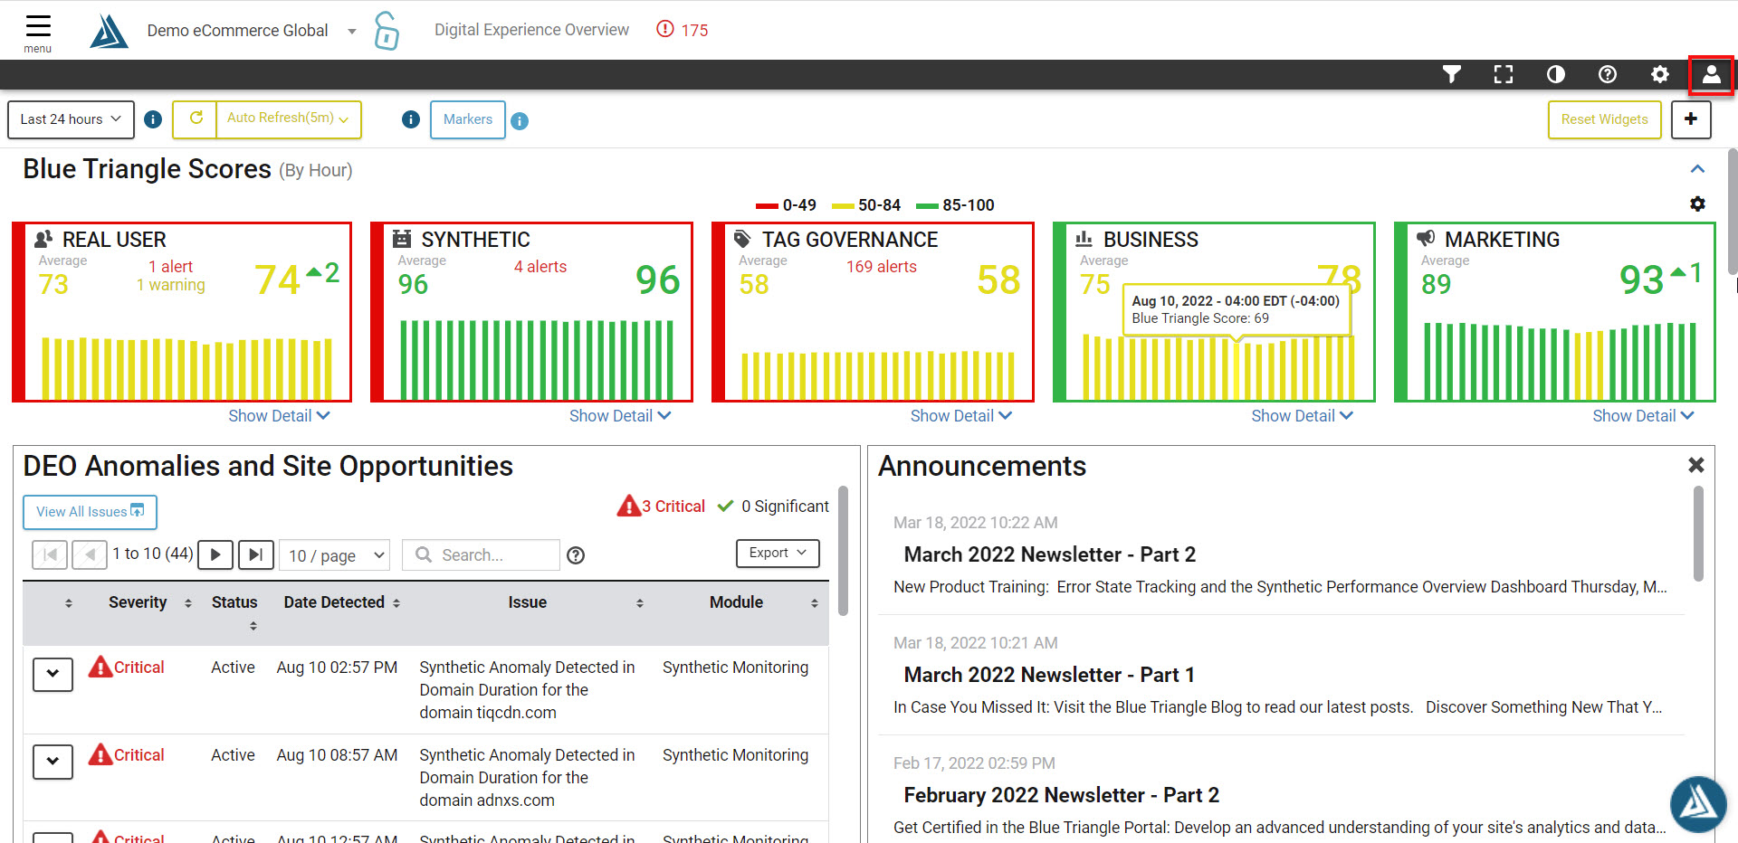Sort by Module column

(x=764, y=602)
